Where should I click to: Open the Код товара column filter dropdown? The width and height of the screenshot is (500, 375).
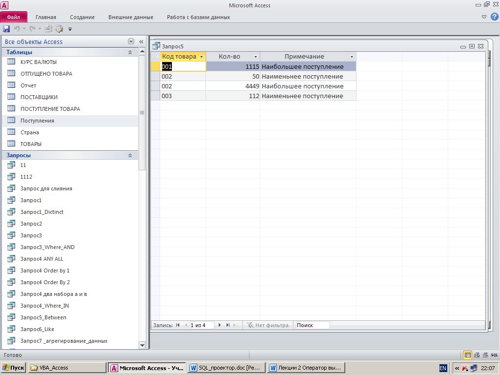click(x=201, y=57)
